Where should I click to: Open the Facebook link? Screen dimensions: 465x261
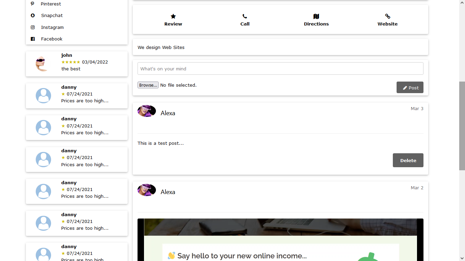[52, 39]
